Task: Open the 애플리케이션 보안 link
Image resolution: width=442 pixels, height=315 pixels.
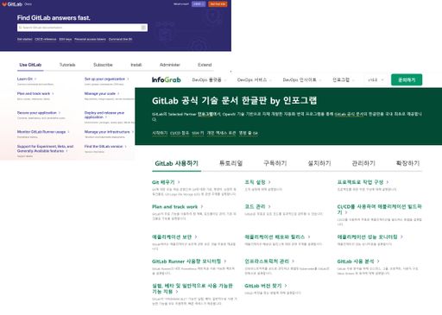Action: tap(174, 236)
